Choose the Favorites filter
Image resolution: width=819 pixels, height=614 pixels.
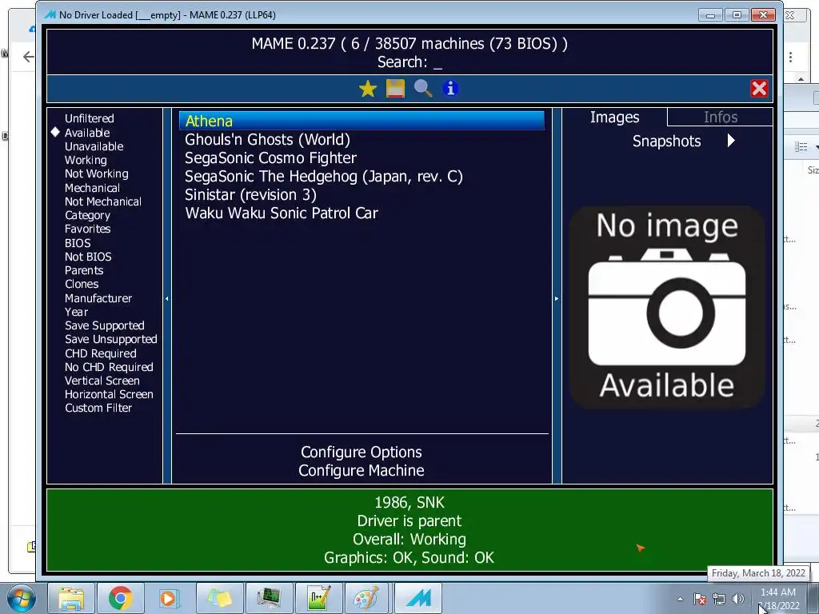(88, 229)
